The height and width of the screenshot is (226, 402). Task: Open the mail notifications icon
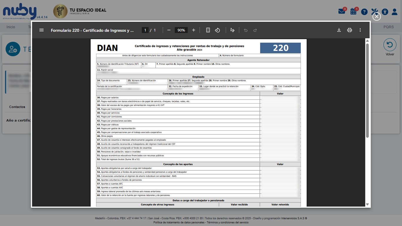[342, 11]
